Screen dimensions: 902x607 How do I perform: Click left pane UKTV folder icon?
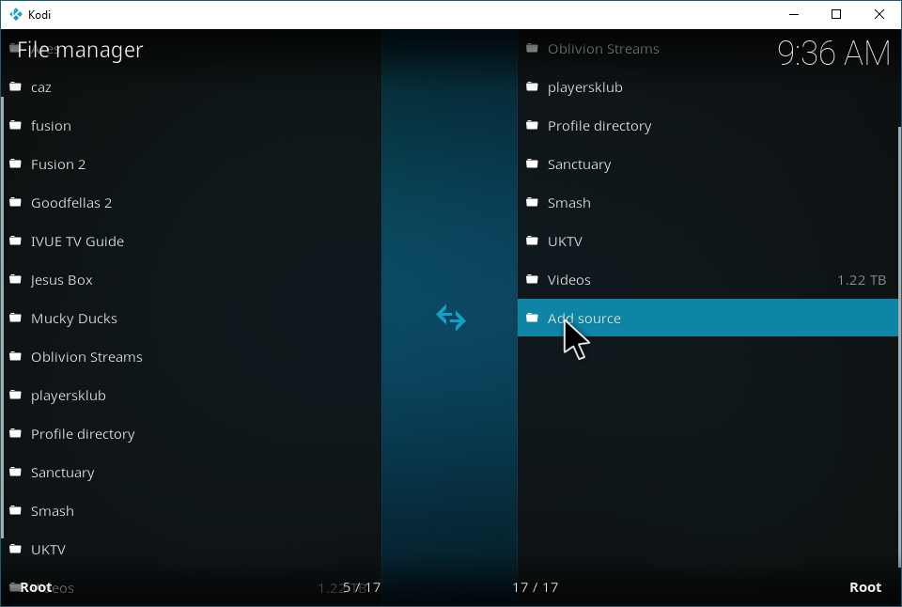pos(16,550)
